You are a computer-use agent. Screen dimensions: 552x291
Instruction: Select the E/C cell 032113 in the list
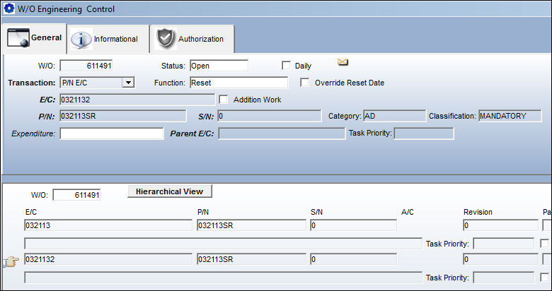[x=108, y=225]
